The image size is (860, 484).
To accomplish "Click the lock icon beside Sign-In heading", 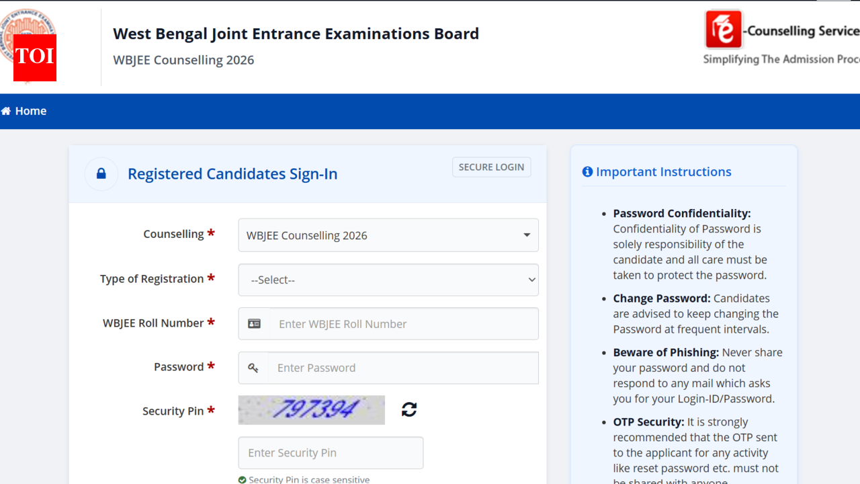I will click(x=101, y=174).
